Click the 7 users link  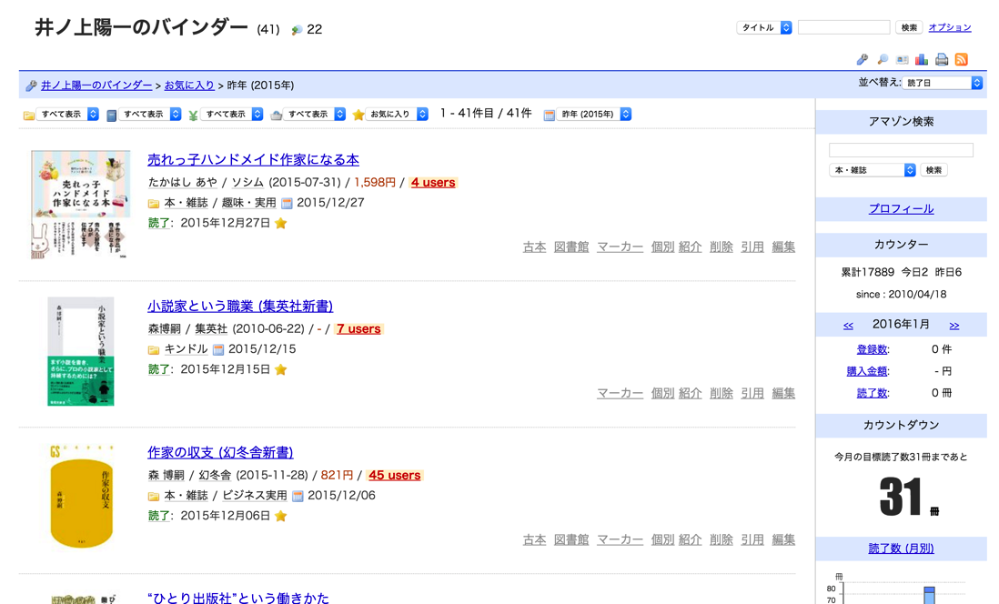[358, 329]
